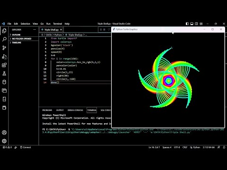Toggle the bottom panel layout icon
Image resolution: width=227 pixels, height=170 pixels.
(x=192, y=24)
